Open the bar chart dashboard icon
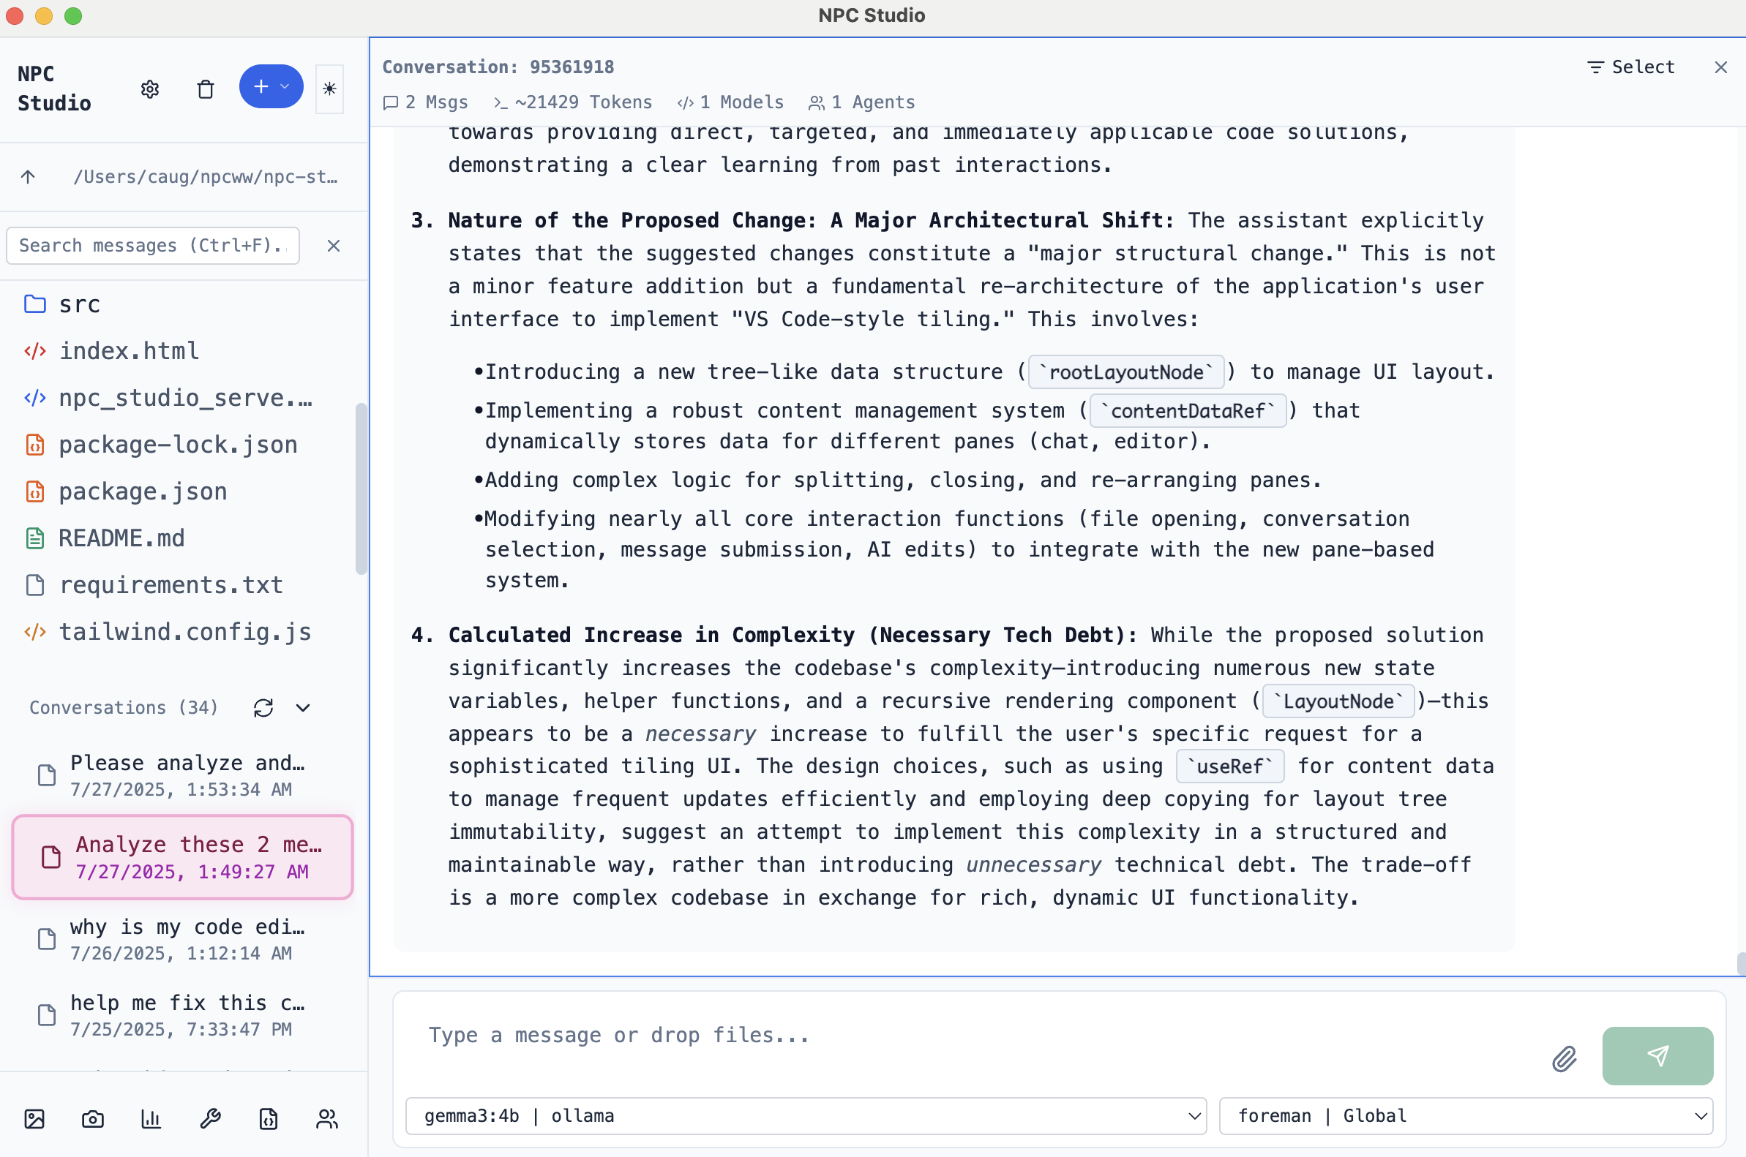Image resolution: width=1746 pixels, height=1157 pixels. [151, 1119]
